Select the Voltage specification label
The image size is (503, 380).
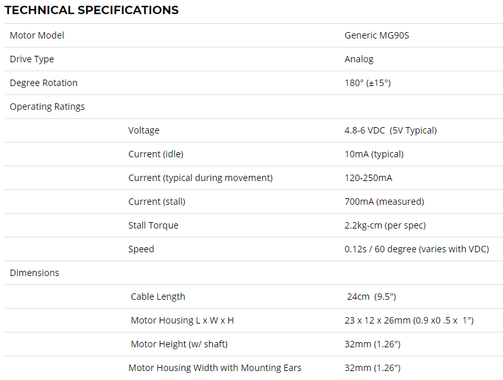click(144, 131)
